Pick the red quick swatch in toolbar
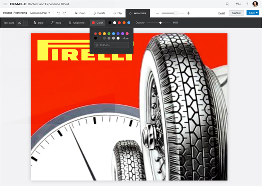 coord(119,23)
